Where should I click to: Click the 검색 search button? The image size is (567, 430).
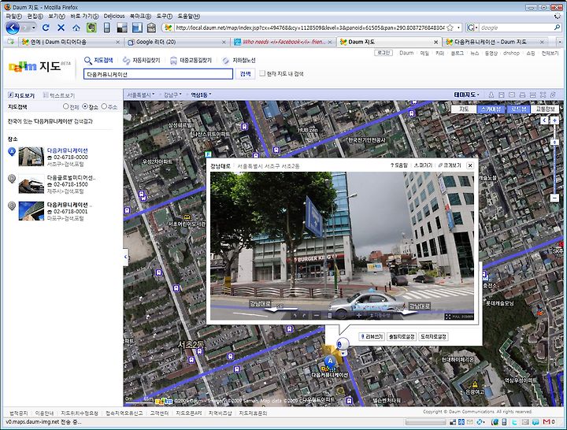(245, 74)
